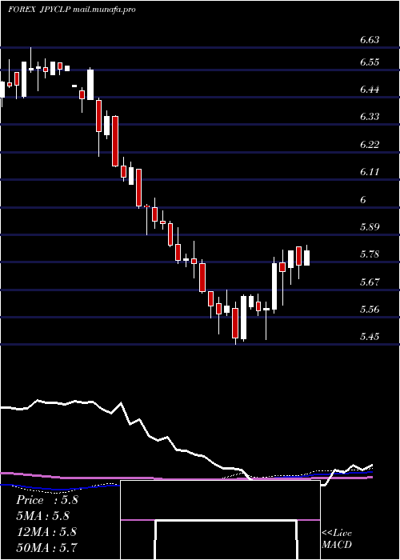400x560 pixels.
Task: Click the 6.63 price axis label
Action: (369, 40)
